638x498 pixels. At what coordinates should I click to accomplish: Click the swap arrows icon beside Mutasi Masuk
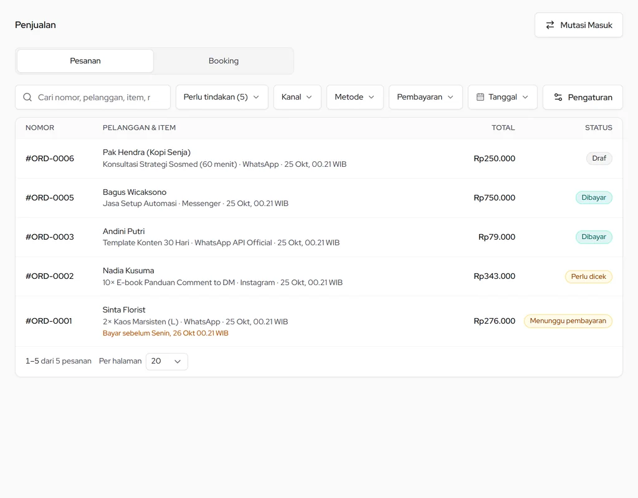pyautogui.click(x=550, y=25)
